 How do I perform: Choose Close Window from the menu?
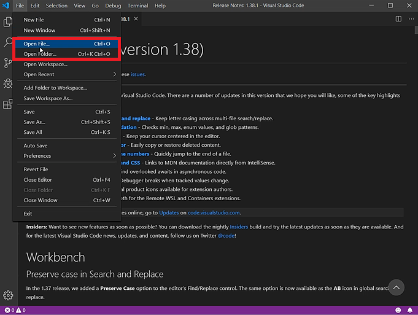pos(67,200)
